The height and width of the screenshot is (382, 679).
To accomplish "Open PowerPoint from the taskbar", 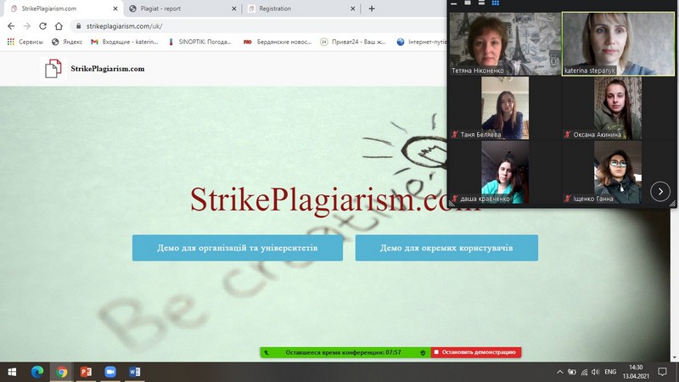I will point(86,372).
